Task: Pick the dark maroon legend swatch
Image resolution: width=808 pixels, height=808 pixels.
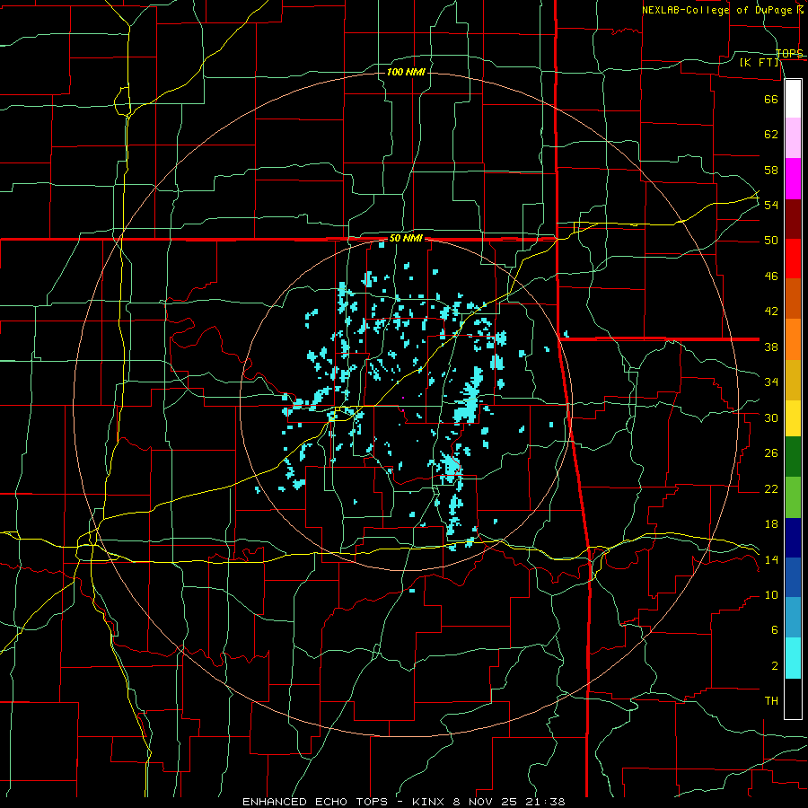Action: (793, 219)
